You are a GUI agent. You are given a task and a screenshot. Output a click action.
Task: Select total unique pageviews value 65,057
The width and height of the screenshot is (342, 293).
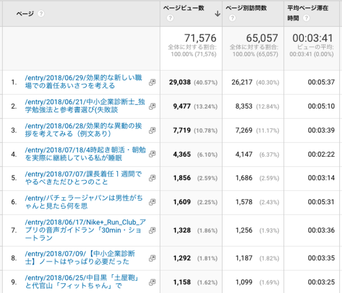tap(262, 38)
